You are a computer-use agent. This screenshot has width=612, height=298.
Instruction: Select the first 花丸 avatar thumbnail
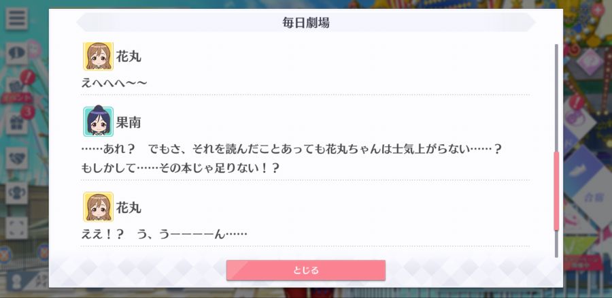(x=98, y=56)
